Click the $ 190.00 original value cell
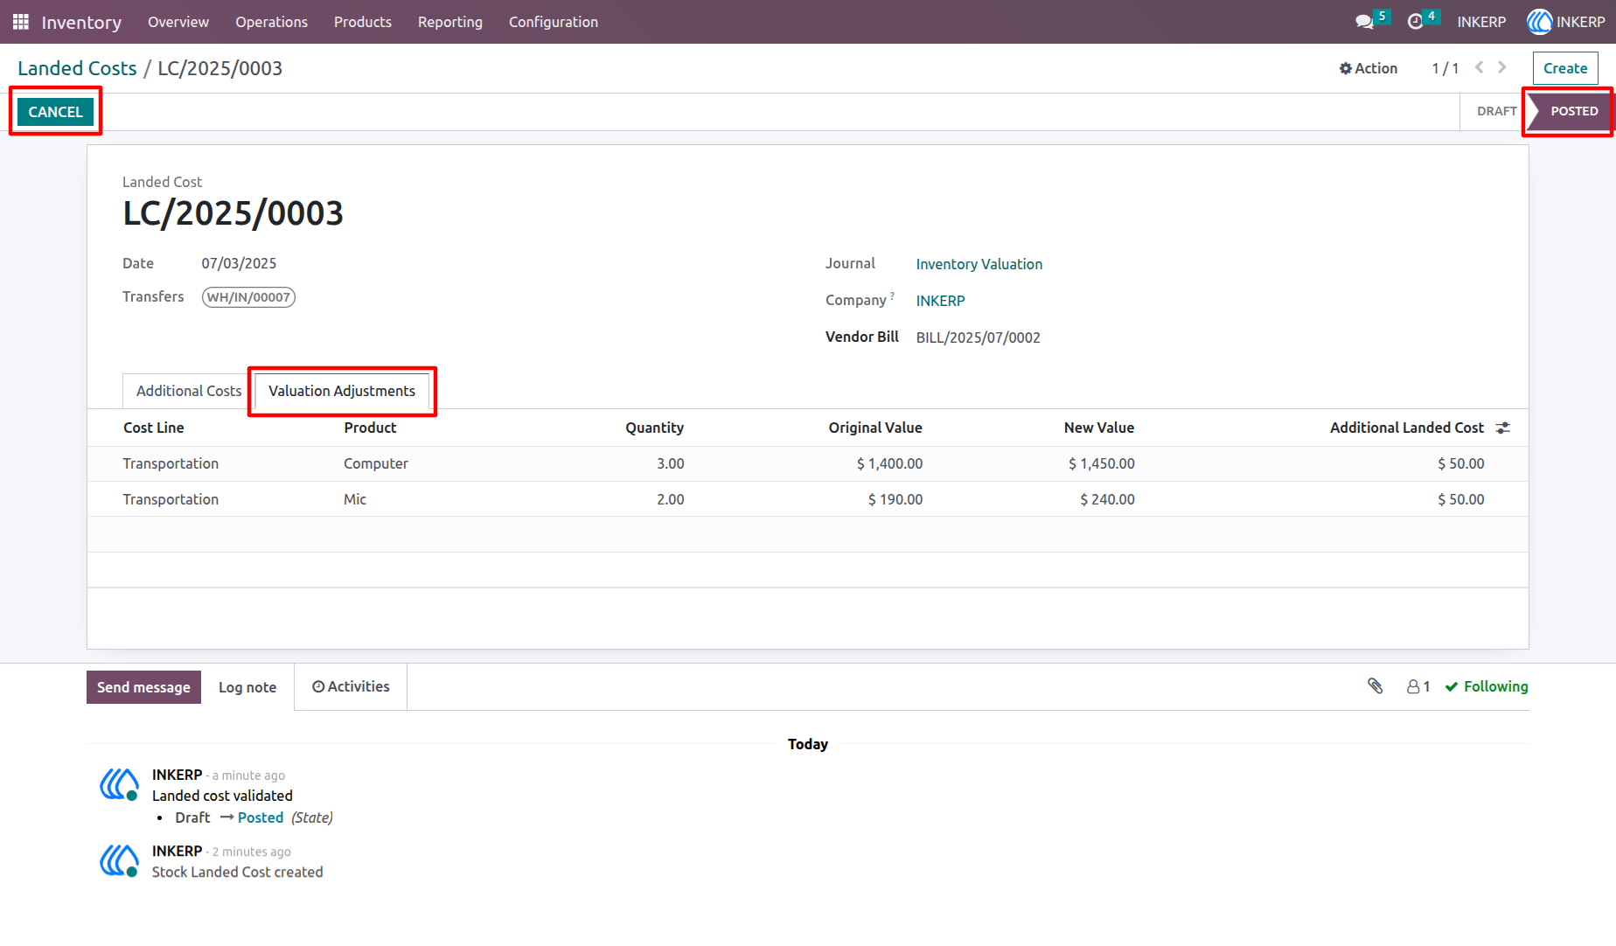This screenshot has width=1616, height=946. pyautogui.click(x=895, y=499)
